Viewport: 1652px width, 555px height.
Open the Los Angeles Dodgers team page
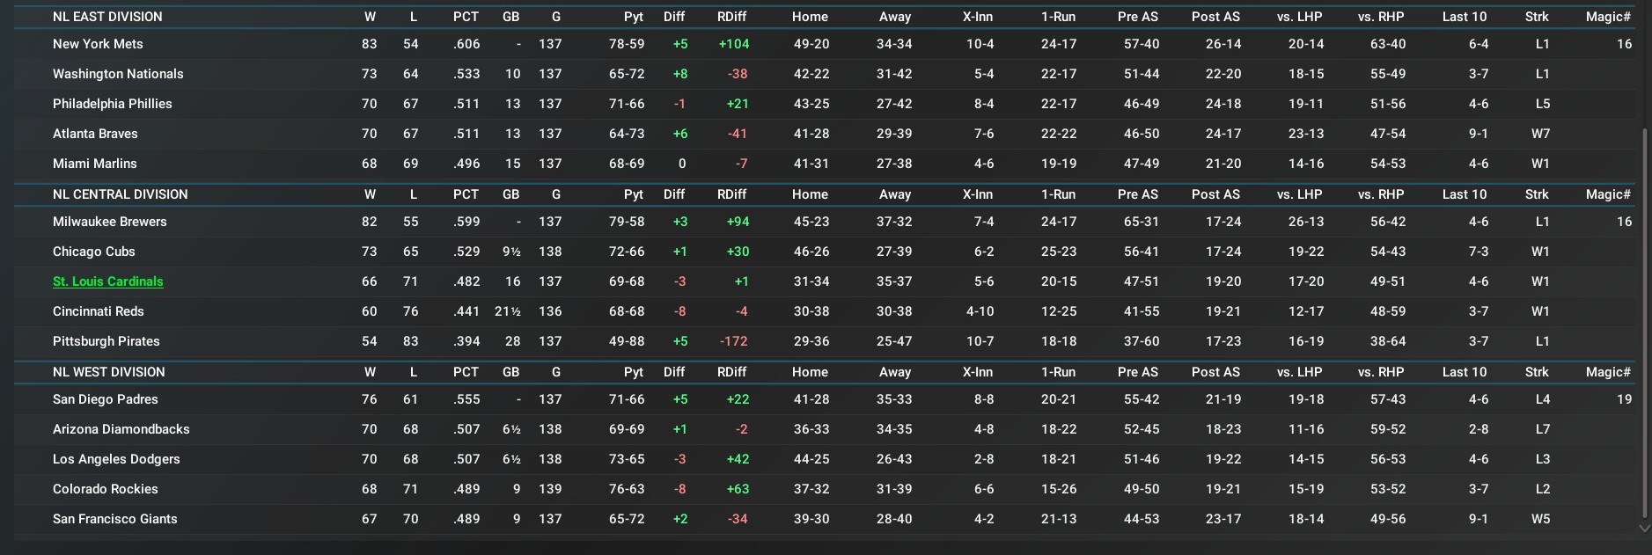[116, 459]
